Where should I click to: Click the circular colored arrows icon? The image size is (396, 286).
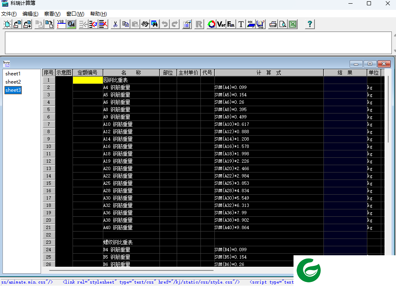pos(212,24)
